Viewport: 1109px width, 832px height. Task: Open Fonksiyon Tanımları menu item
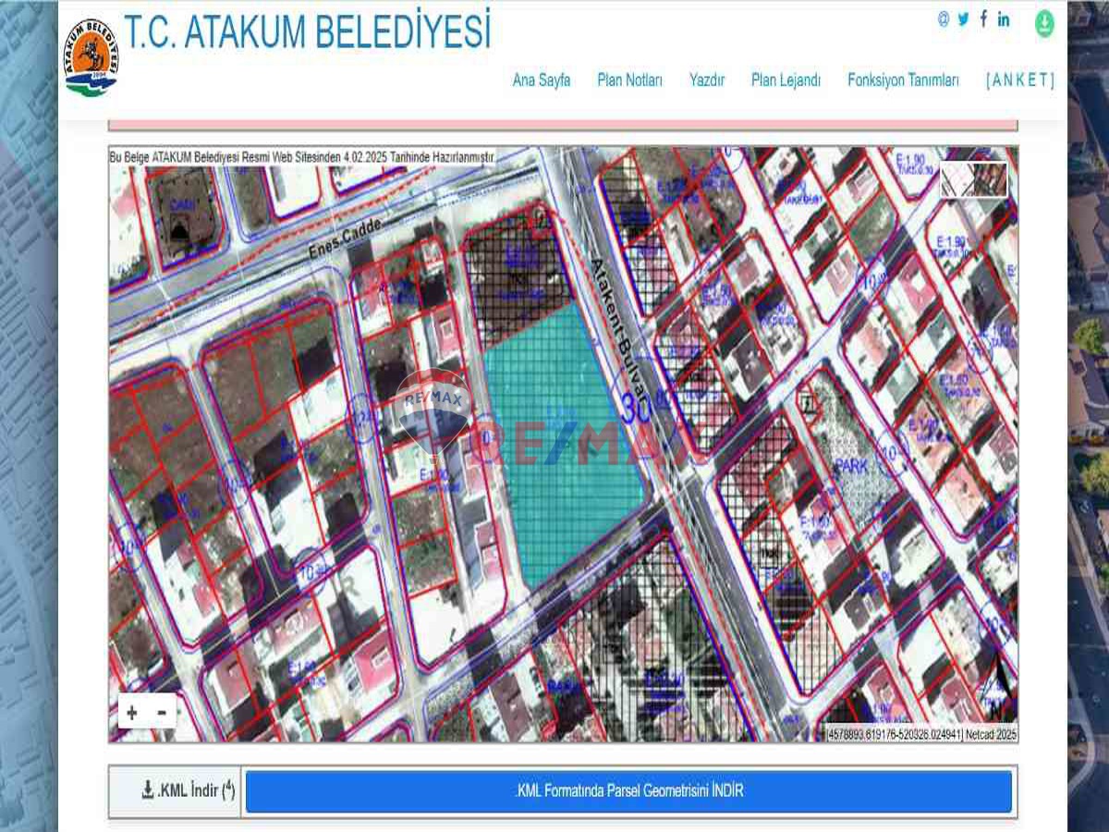pos(903,80)
